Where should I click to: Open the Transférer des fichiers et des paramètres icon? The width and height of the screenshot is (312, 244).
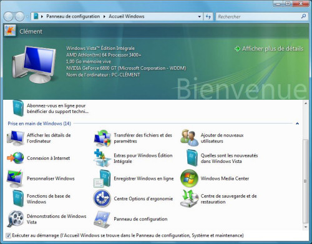(x=102, y=138)
